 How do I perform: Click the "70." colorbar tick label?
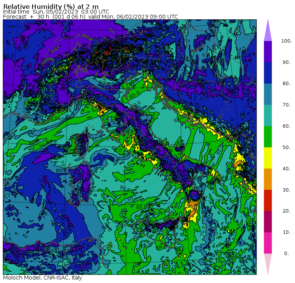click(286, 105)
